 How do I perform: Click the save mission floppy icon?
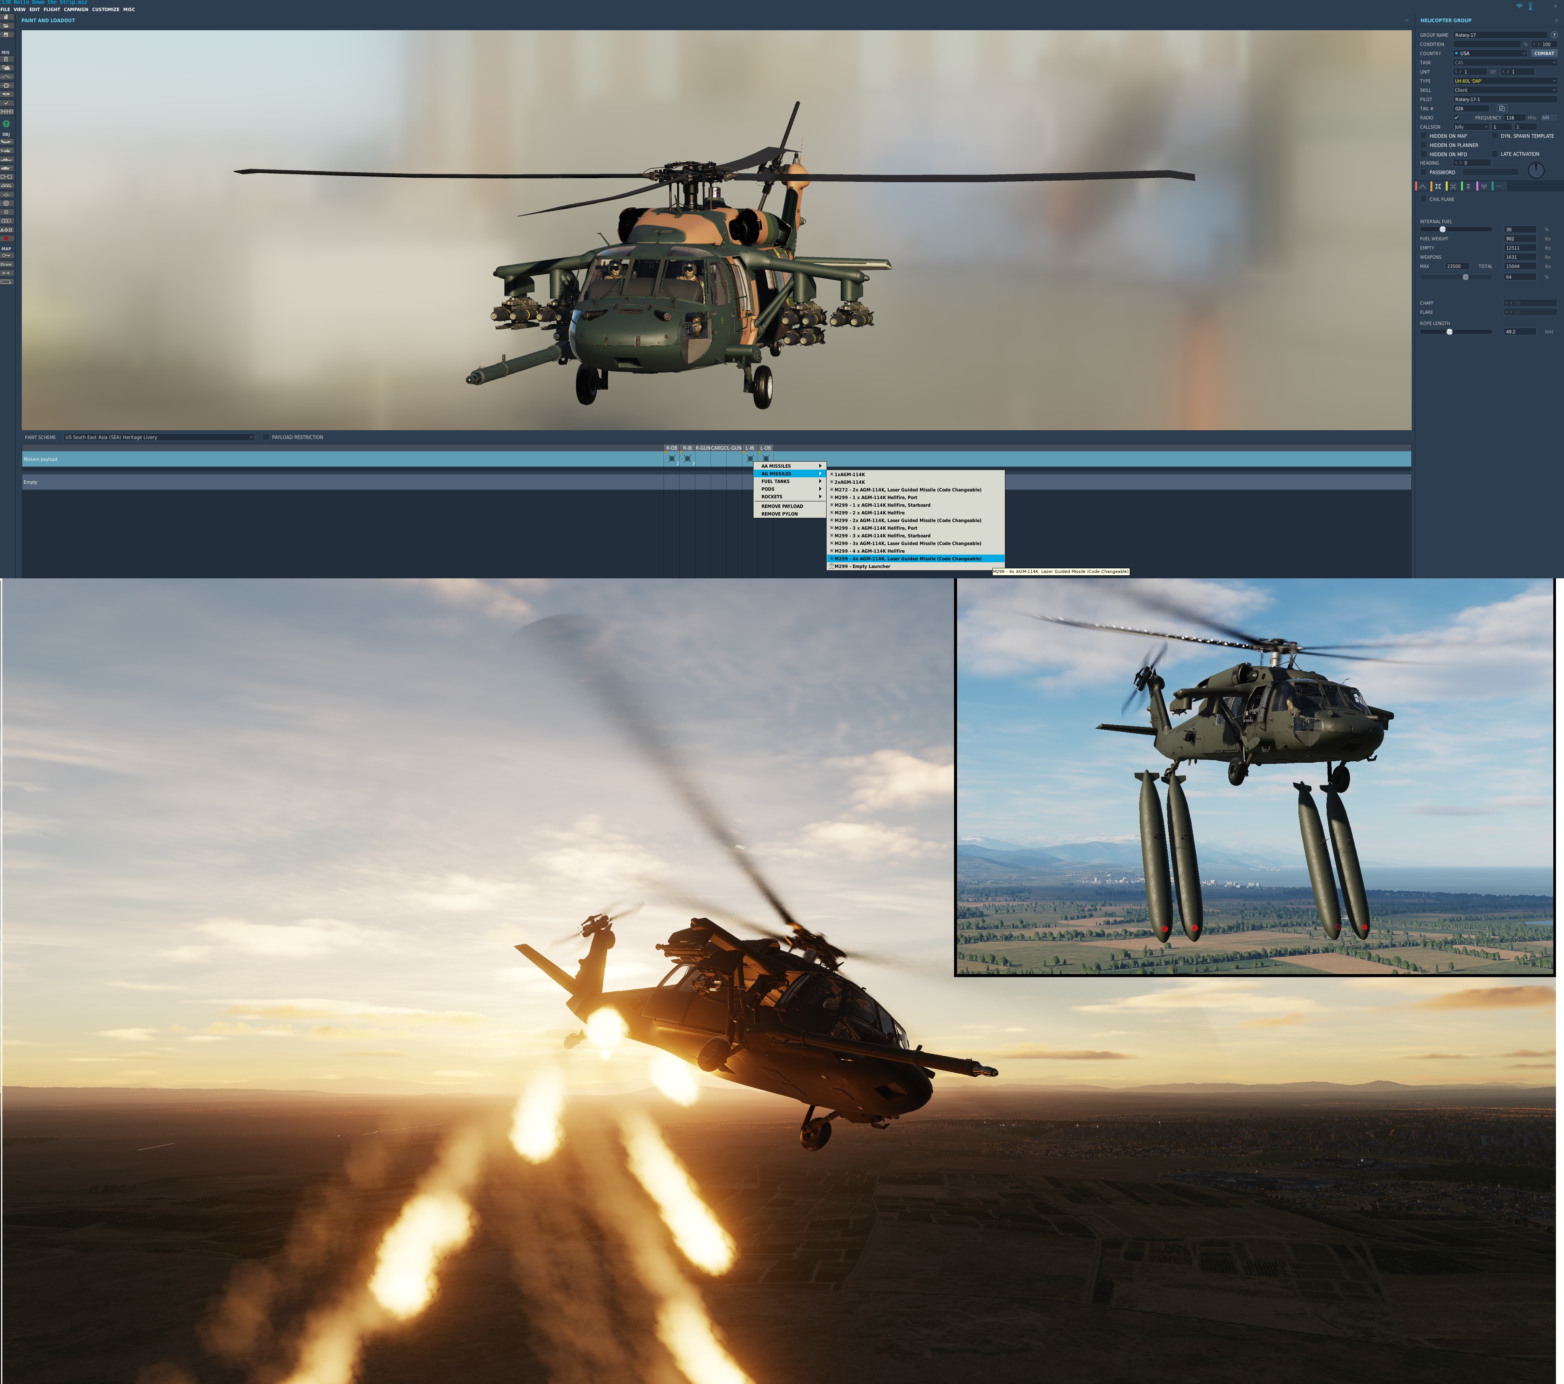click(x=6, y=34)
